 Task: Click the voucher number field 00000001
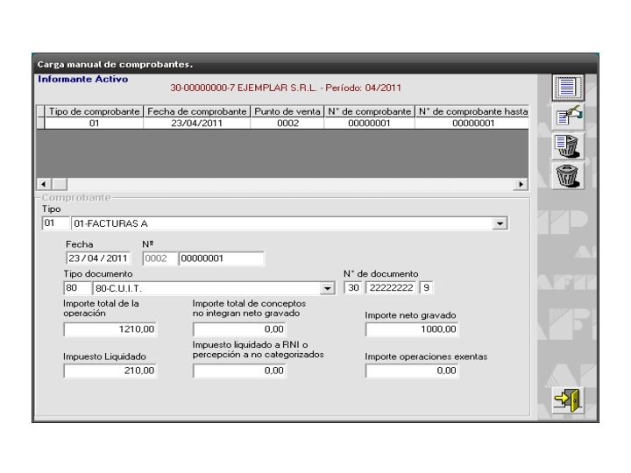[x=221, y=258]
